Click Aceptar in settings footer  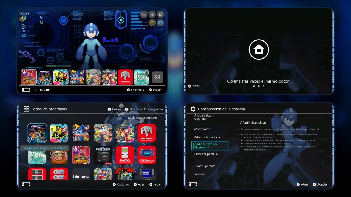[x=320, y=184]
